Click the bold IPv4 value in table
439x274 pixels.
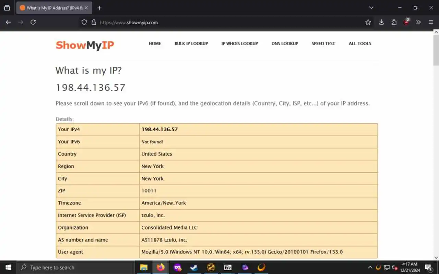tap(159, 129)
